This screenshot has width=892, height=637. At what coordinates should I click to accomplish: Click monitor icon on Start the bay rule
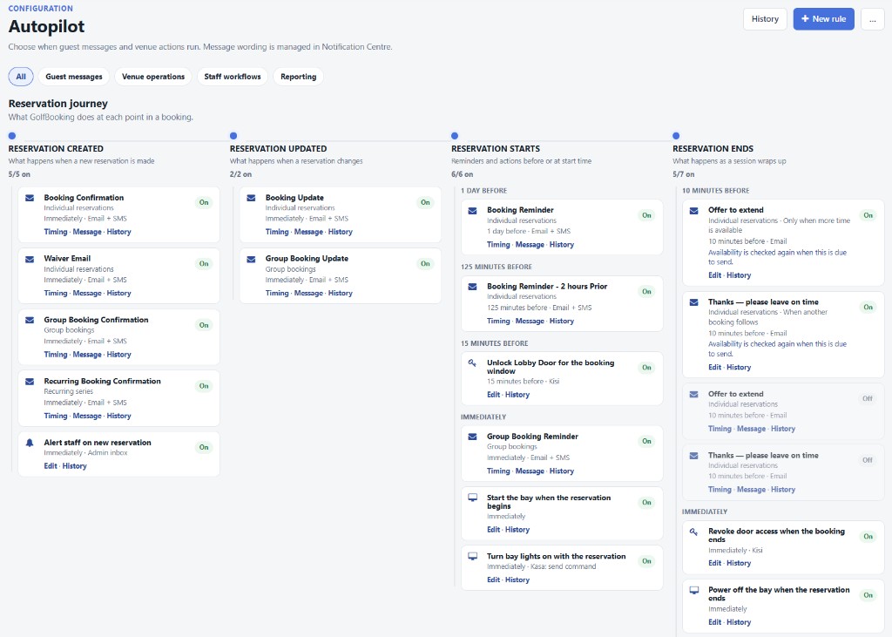coord(472,498)
